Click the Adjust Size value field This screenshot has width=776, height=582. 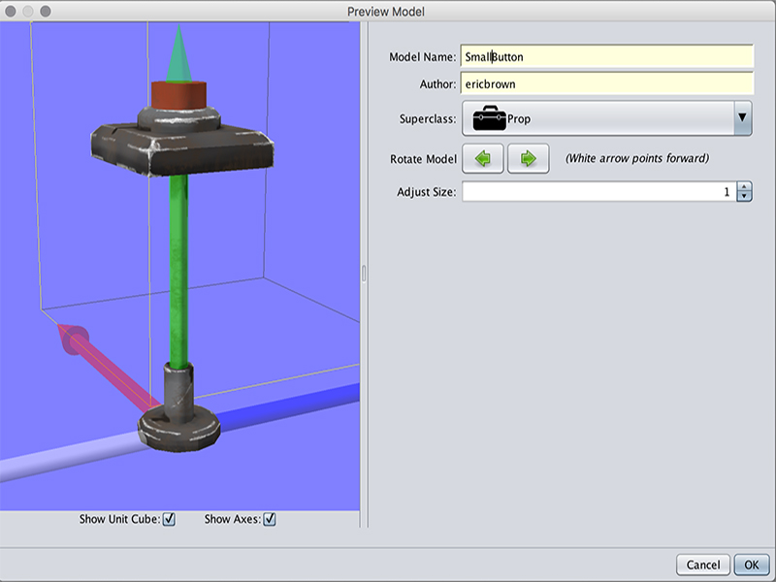click(599, 191)
